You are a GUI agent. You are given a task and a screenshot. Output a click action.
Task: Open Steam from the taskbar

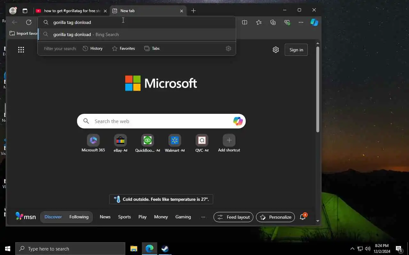point(165,249)
